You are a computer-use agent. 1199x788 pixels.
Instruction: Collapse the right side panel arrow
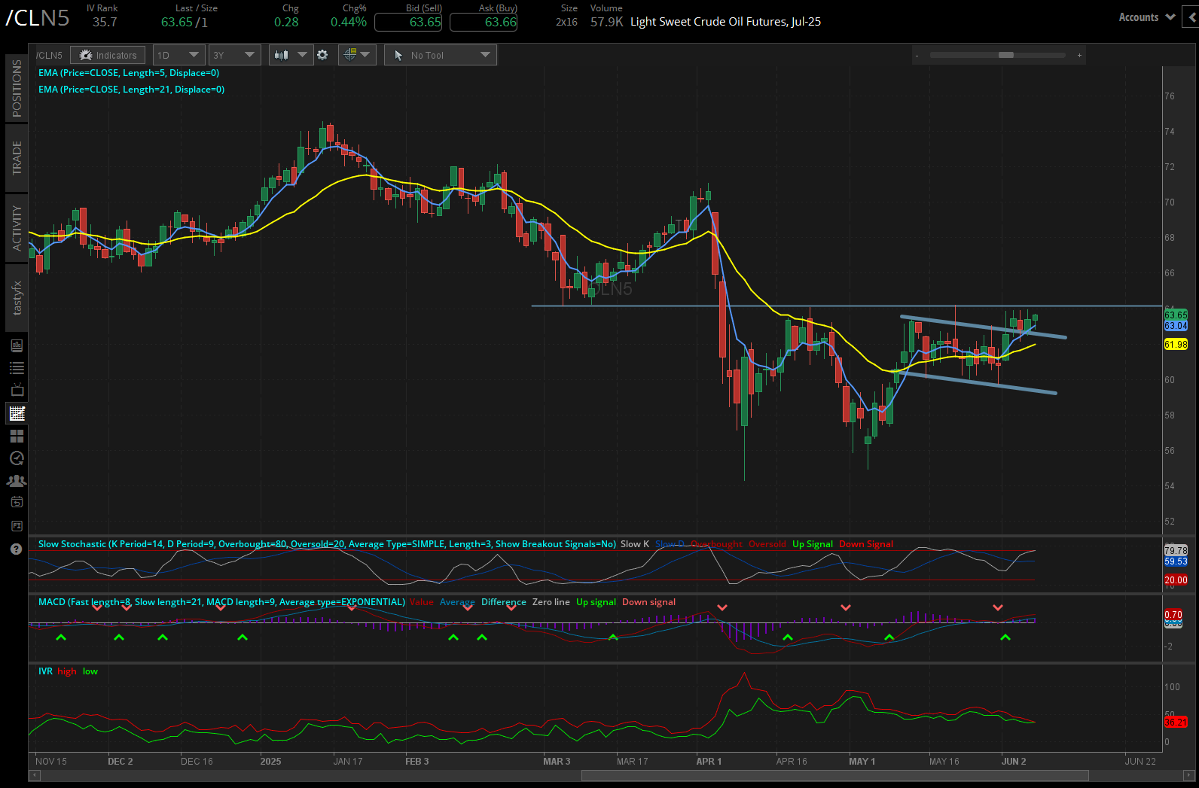click(x=1191, y=17)
